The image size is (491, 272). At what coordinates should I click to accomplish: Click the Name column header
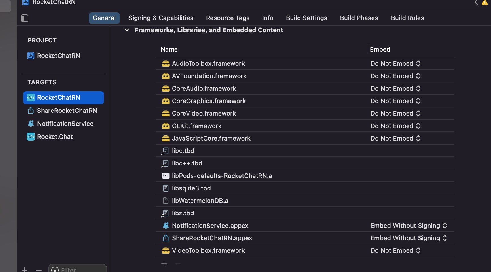(x=169, y=49)
